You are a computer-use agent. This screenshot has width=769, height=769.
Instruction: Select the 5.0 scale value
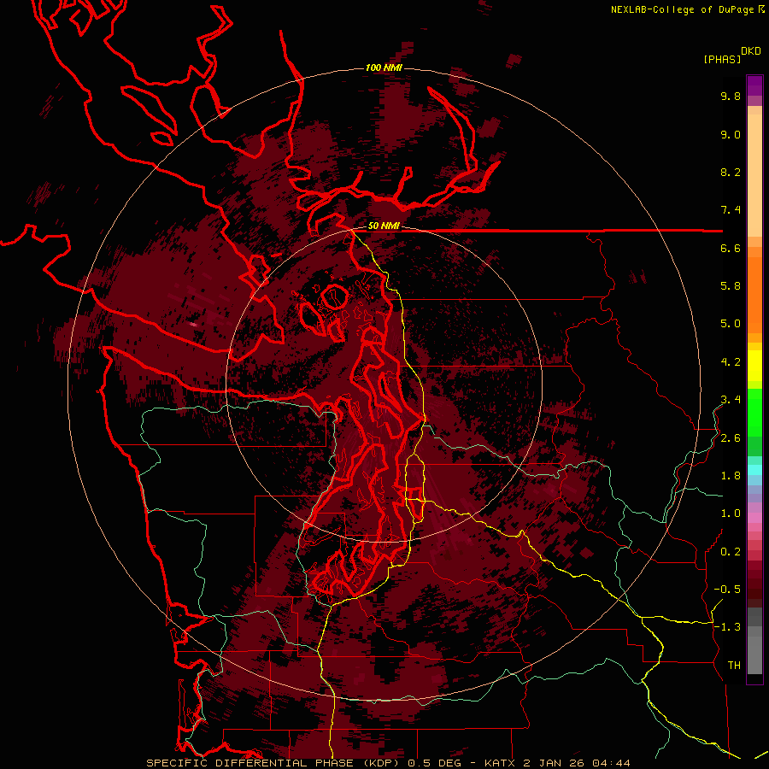[x=731, y=324]
